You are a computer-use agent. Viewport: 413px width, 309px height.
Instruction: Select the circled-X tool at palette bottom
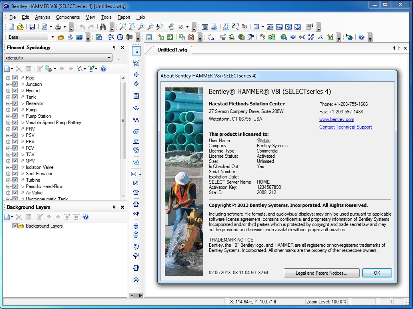(x=136, y=280)
